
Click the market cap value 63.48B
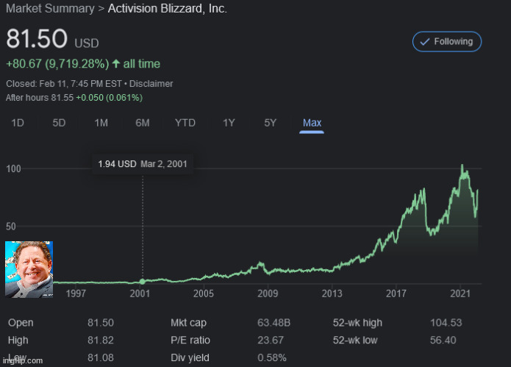tap(274, 323)
